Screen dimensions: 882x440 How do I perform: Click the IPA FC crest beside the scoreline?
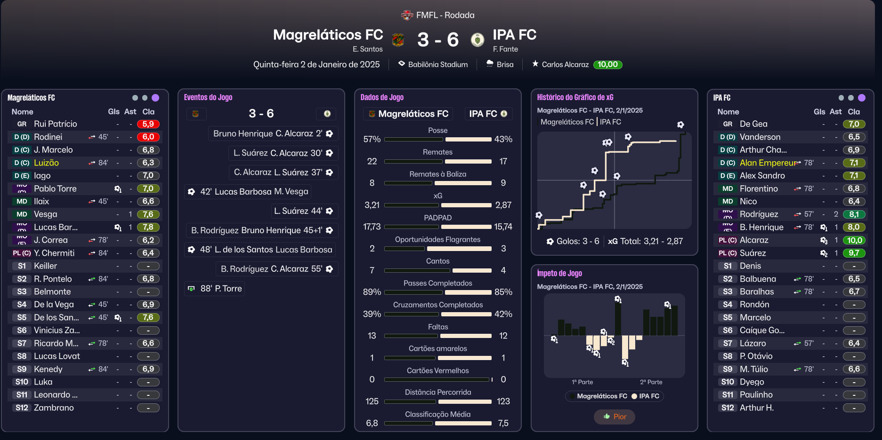[477, 40]
